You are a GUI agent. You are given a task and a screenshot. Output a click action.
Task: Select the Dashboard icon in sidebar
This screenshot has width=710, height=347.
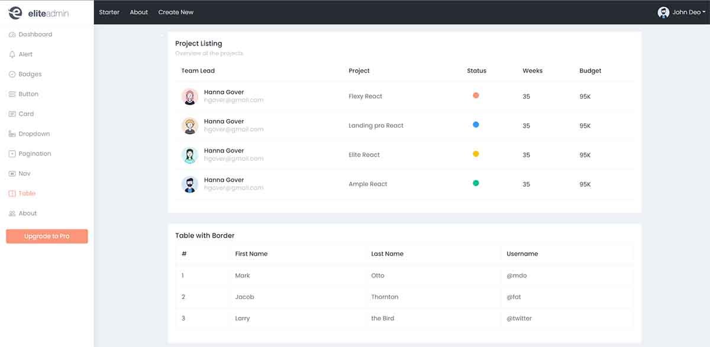point(13,34)
